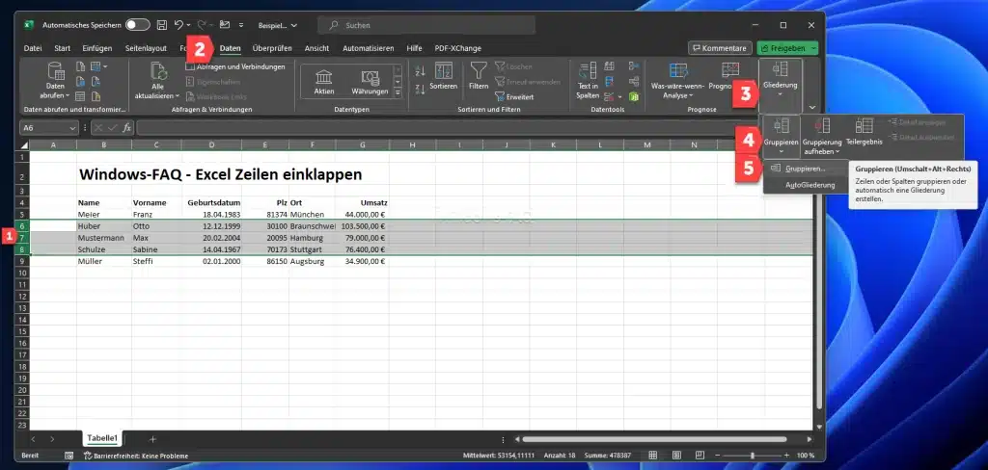Switch to Page Break Preview icon

pyautogui.click(x=700, y=455)
